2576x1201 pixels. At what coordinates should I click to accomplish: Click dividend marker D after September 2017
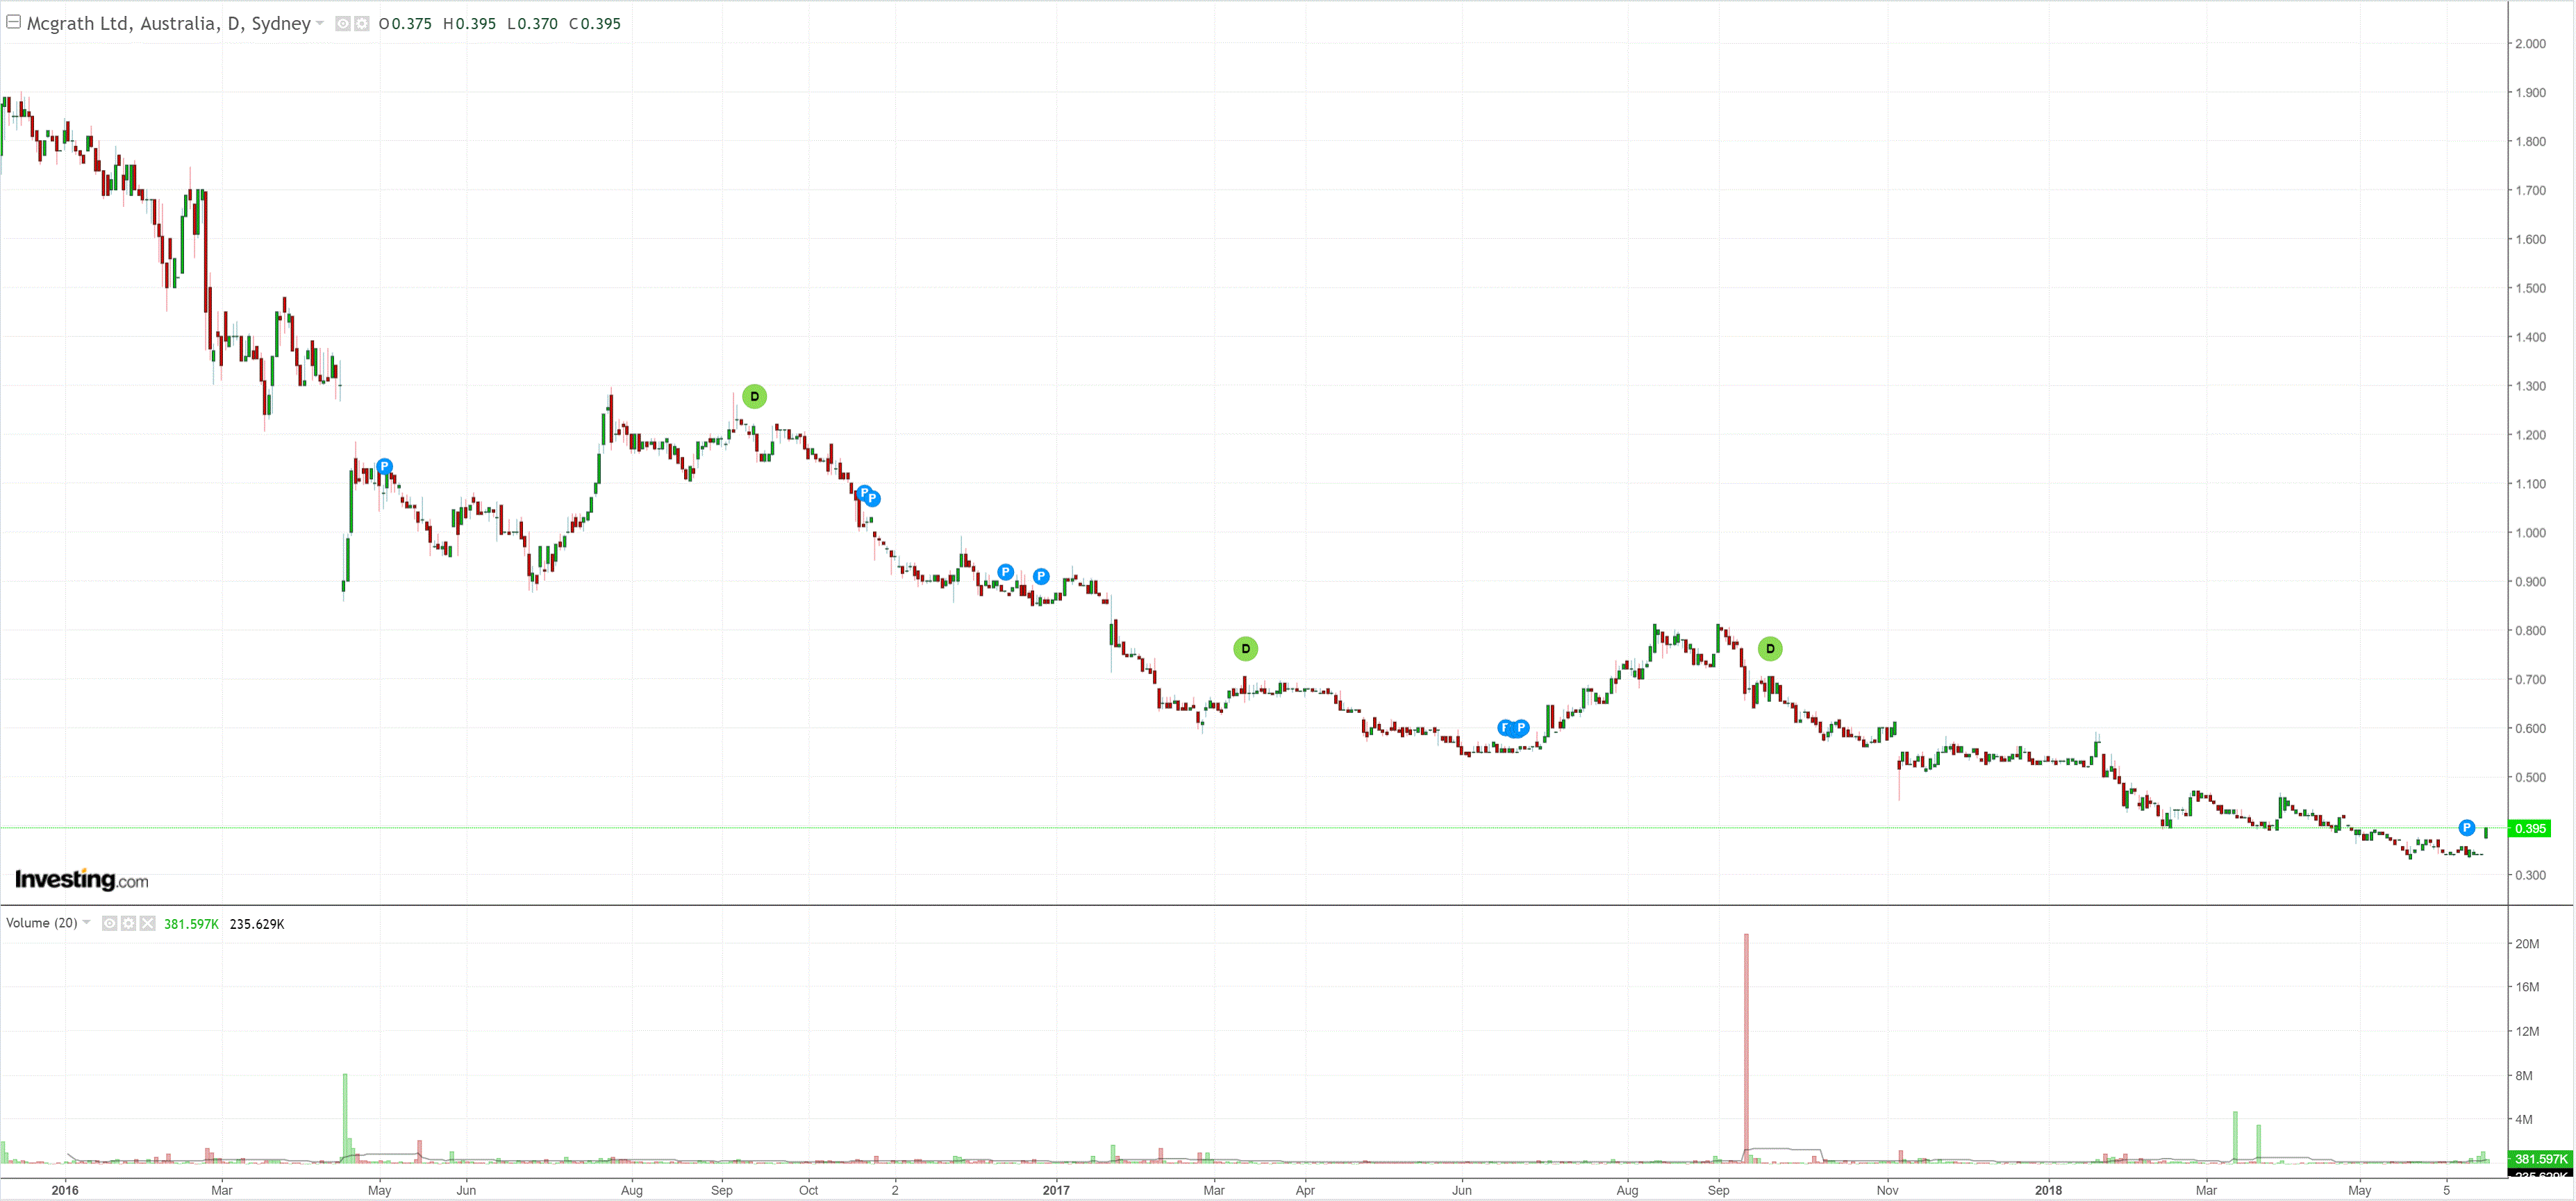(1770, 648)
